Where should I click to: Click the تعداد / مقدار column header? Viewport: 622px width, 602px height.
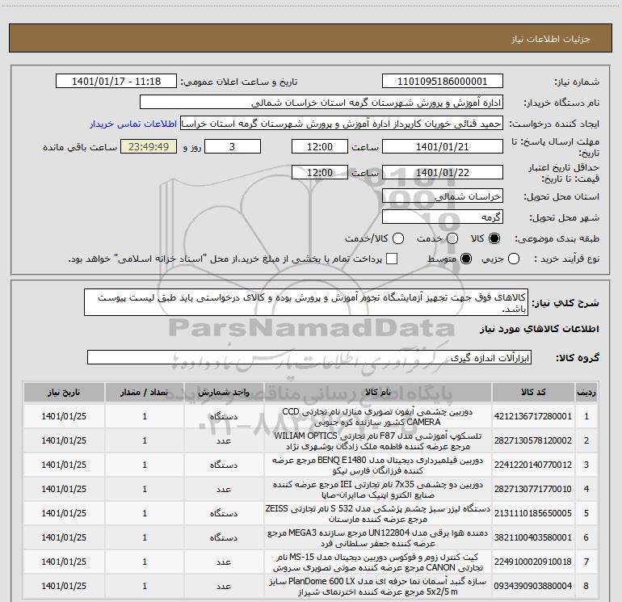(x=145, y=393)
